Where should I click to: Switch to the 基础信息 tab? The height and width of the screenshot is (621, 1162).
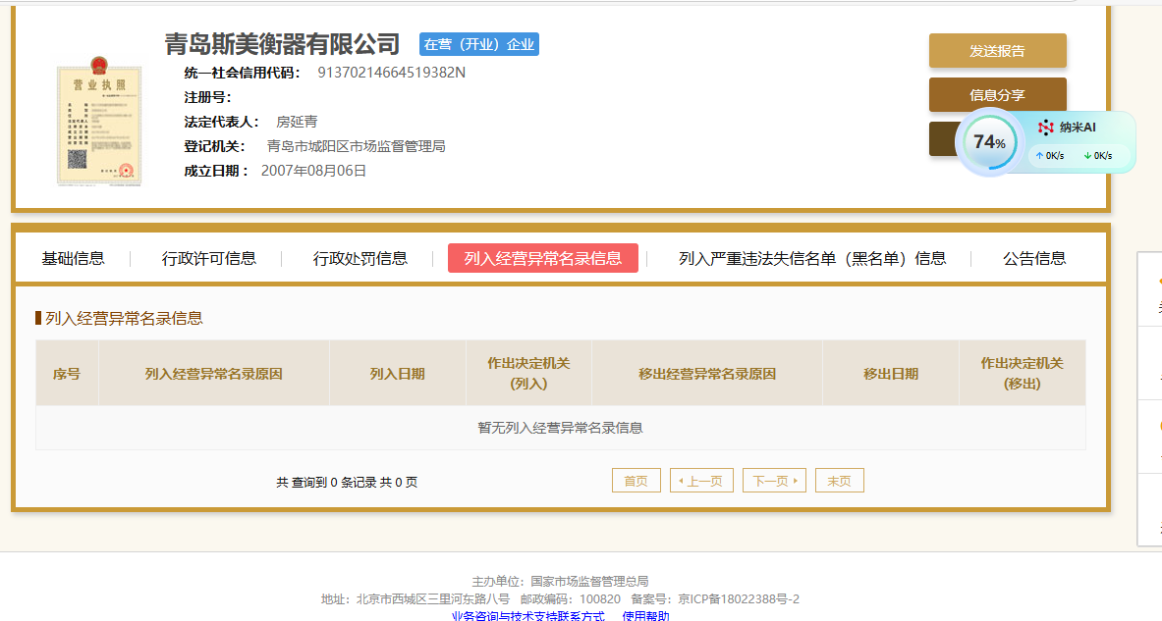(74, 258)
